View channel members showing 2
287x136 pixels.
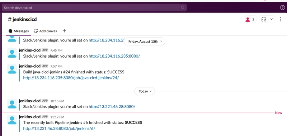tap(250, 19)
